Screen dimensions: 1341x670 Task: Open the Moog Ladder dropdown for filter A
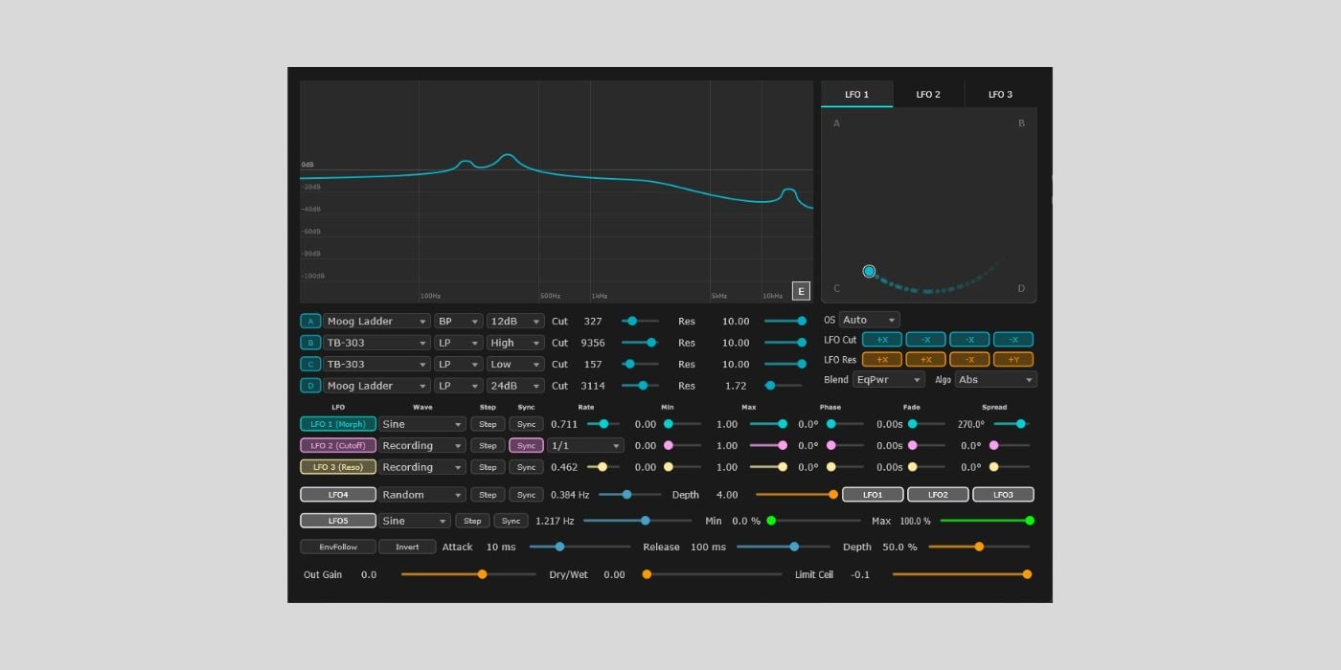(376, 322)
